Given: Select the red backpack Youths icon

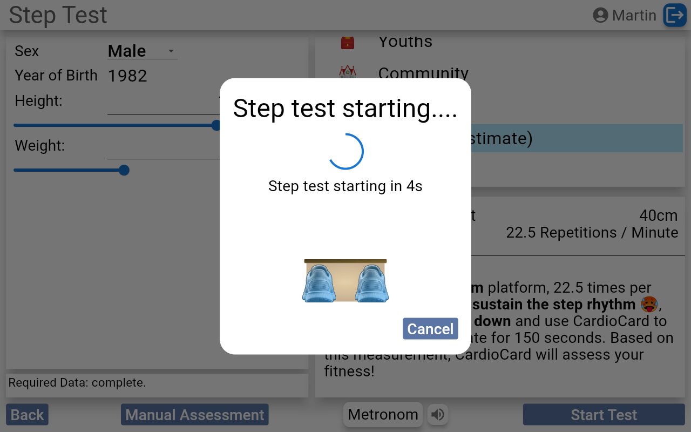Looking at the screenshot, I should [x=348, y=42].
